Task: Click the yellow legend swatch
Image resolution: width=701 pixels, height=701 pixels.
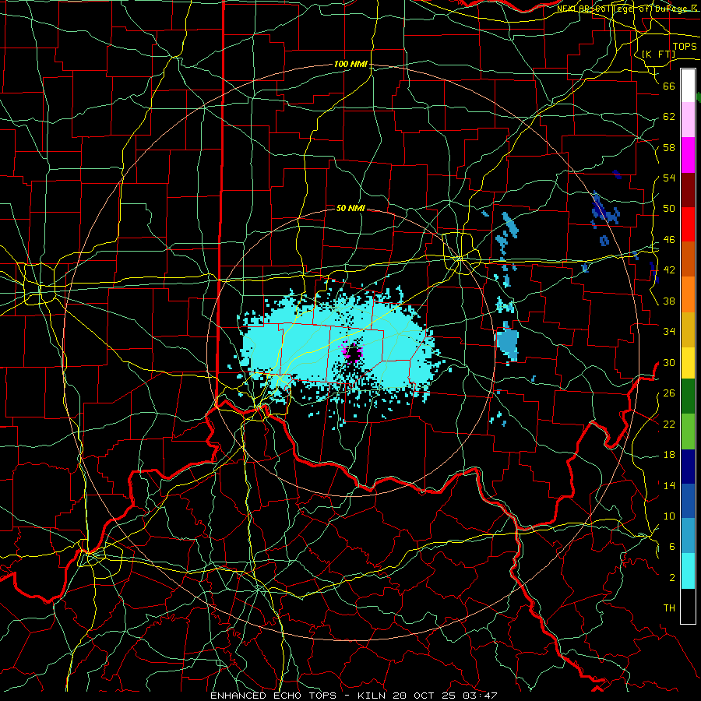Action: [688, 363]
